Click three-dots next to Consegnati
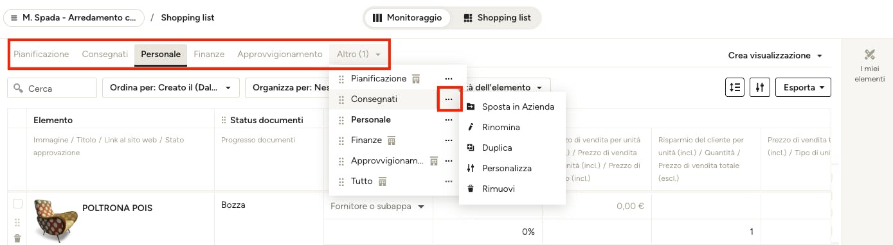 [449, 99]
